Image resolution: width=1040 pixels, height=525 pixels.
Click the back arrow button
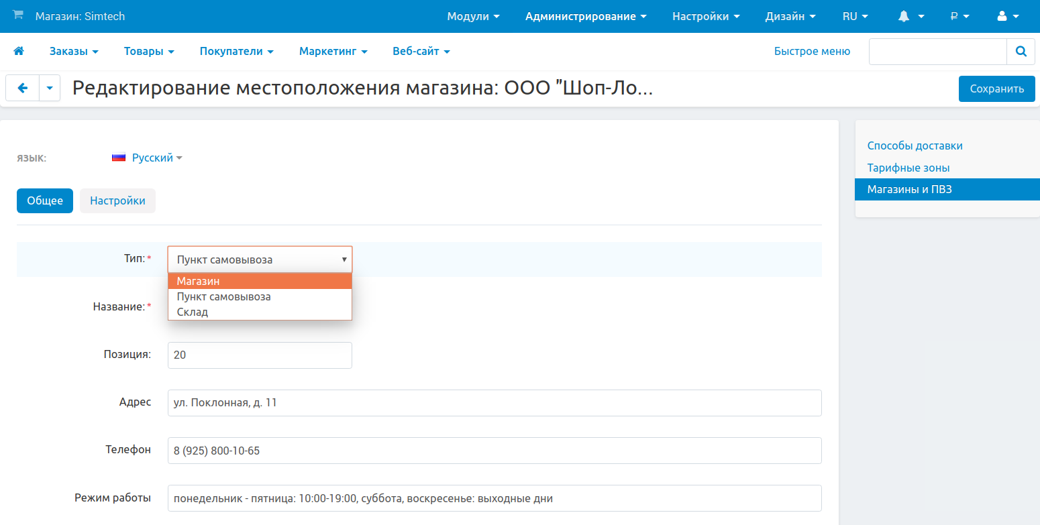tap(23, 88)
